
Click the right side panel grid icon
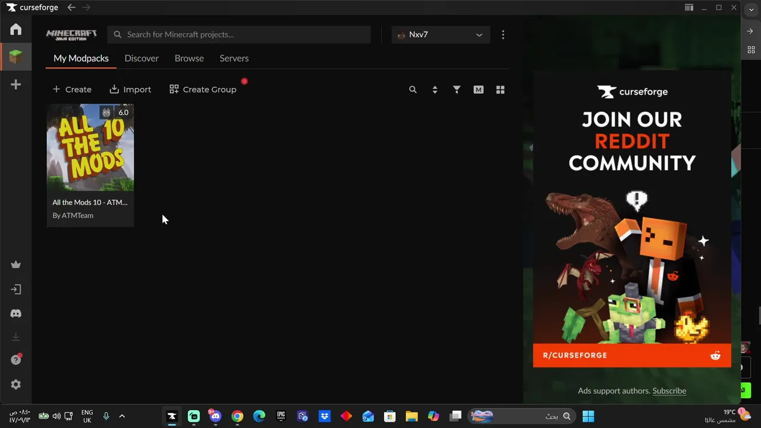click(x=750, y=50)
